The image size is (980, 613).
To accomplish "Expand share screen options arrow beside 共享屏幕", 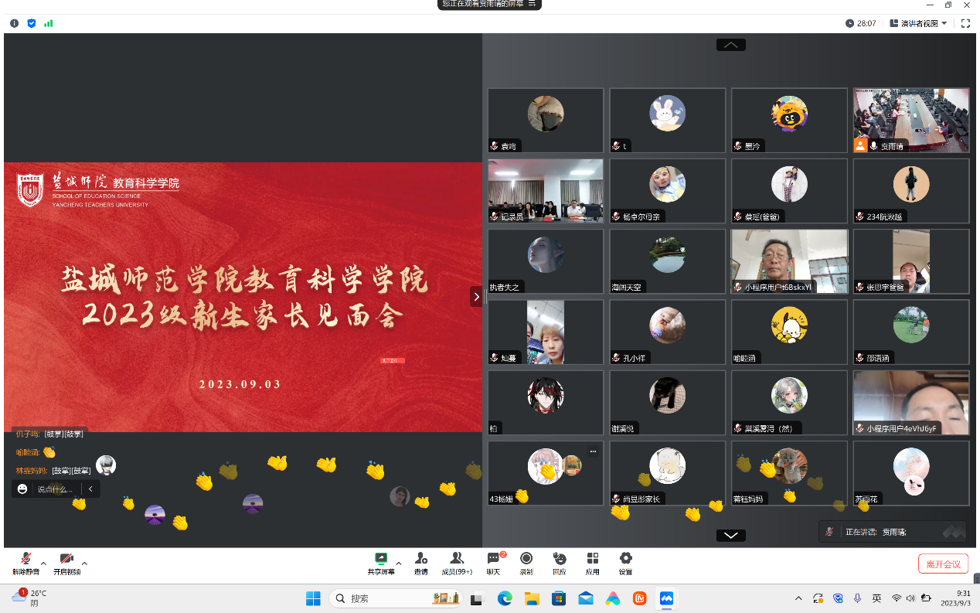I will coord(399,563).
